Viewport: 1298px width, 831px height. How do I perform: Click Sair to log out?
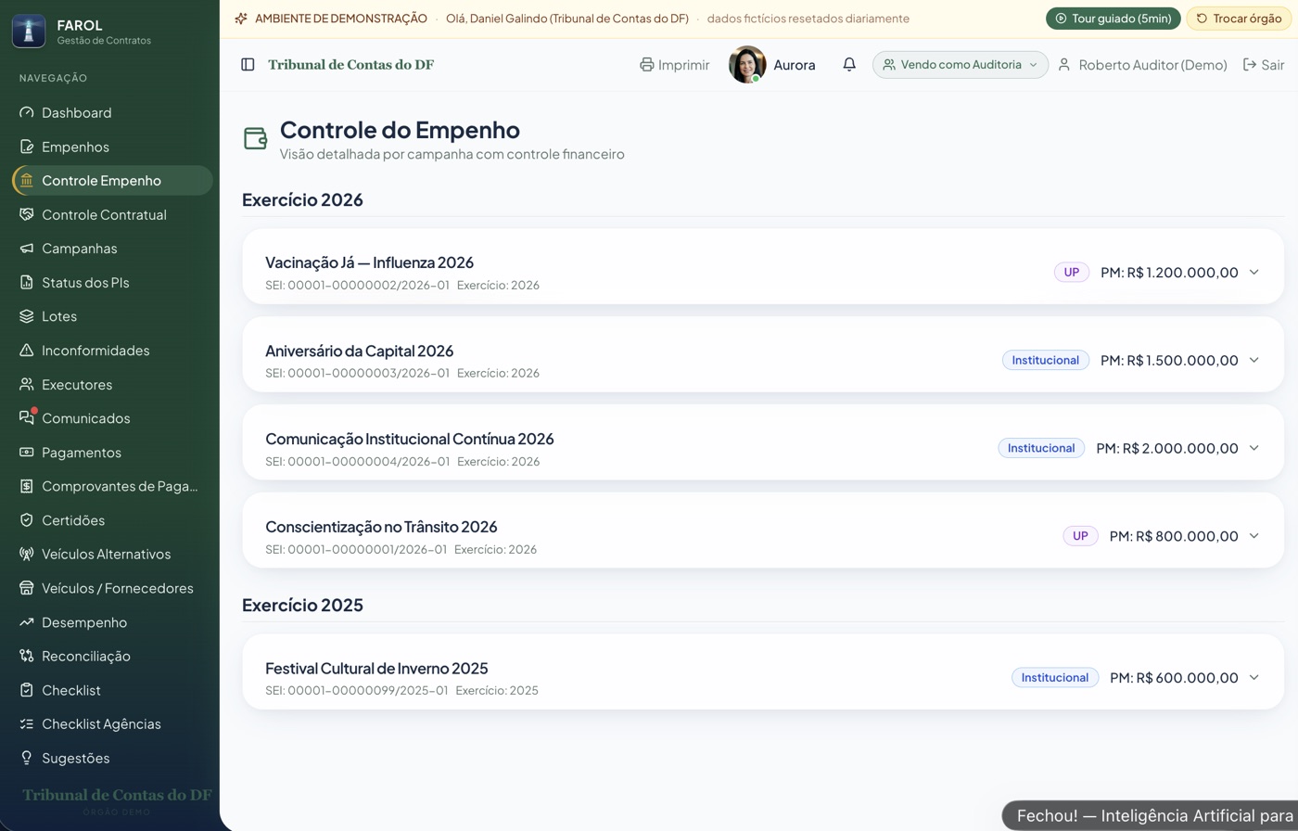point(1273,65)
